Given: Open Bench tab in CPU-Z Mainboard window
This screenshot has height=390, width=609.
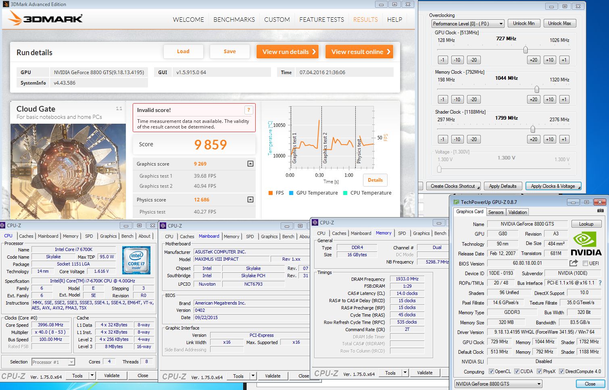Looking at the screenshot, I should [288, 236].
